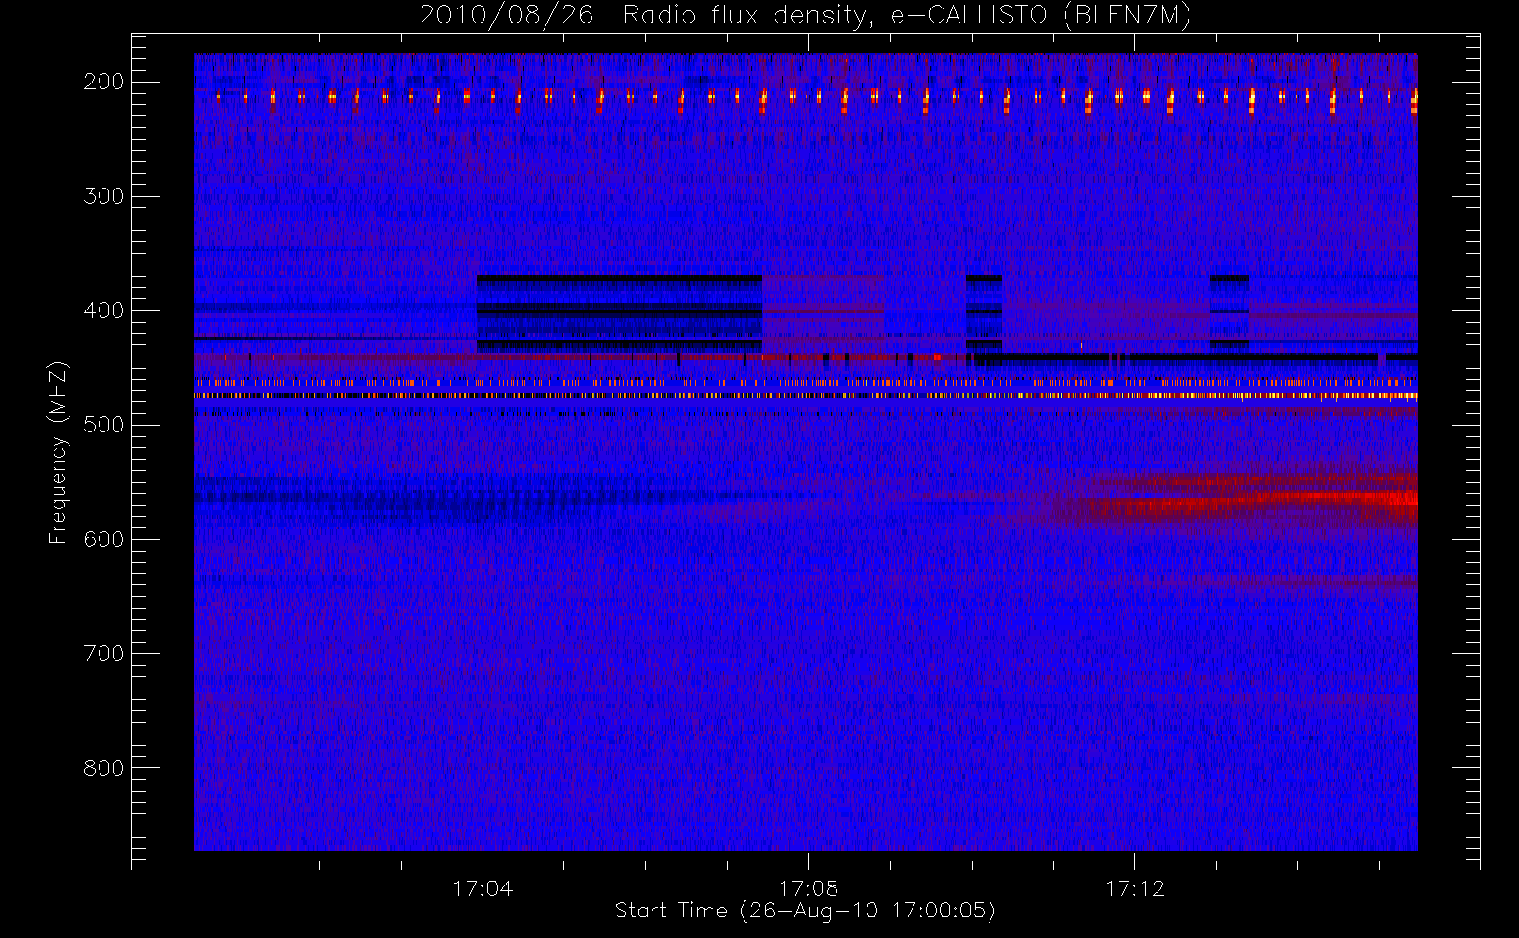The height and width of the screenshot is (938, 1519).
Task: Click the 400 frequency tick label
Action: pyautogui.click(x=103, y=310)
